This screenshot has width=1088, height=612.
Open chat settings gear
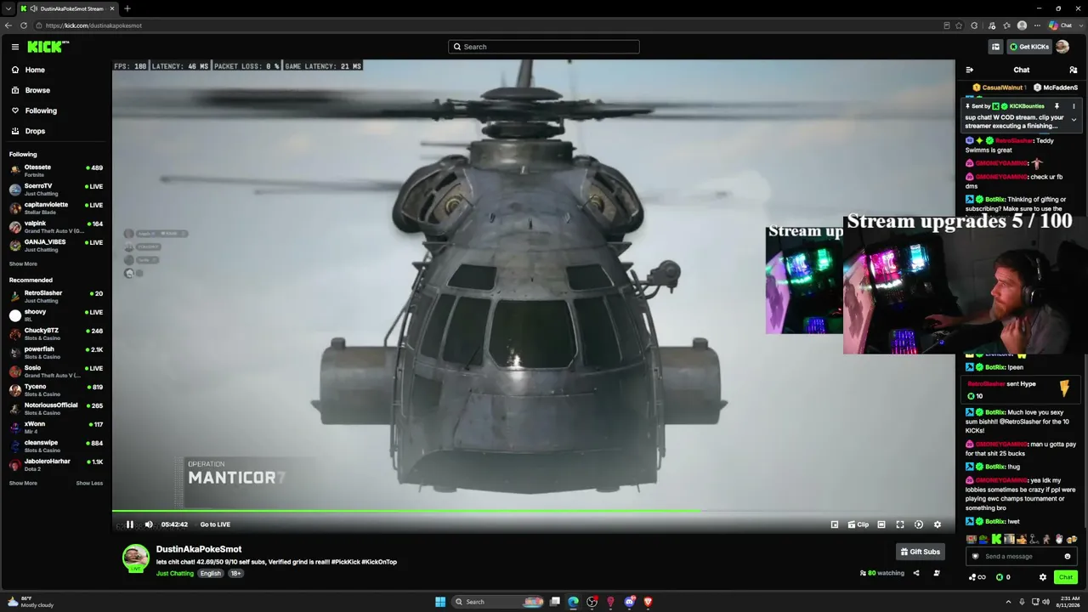point(1043,577)
